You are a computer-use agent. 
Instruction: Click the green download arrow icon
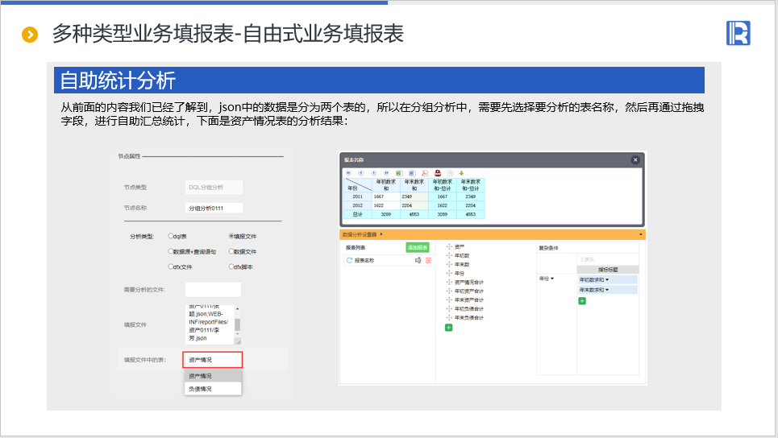tap(462, 172)
